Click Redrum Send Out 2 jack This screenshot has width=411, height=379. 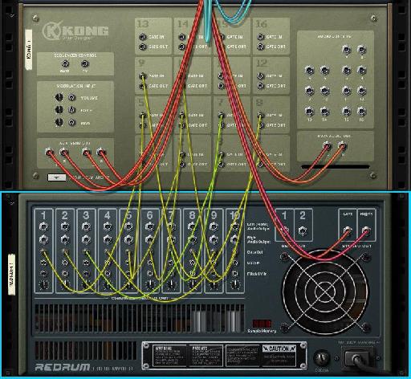303,230
